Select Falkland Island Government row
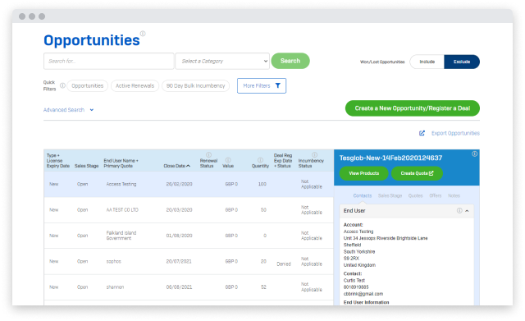Viewport: 525px width, 321px height. (x=189, y=236)
